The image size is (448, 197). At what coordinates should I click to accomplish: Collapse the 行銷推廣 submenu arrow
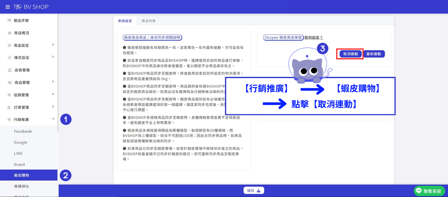tap(53, 119)
